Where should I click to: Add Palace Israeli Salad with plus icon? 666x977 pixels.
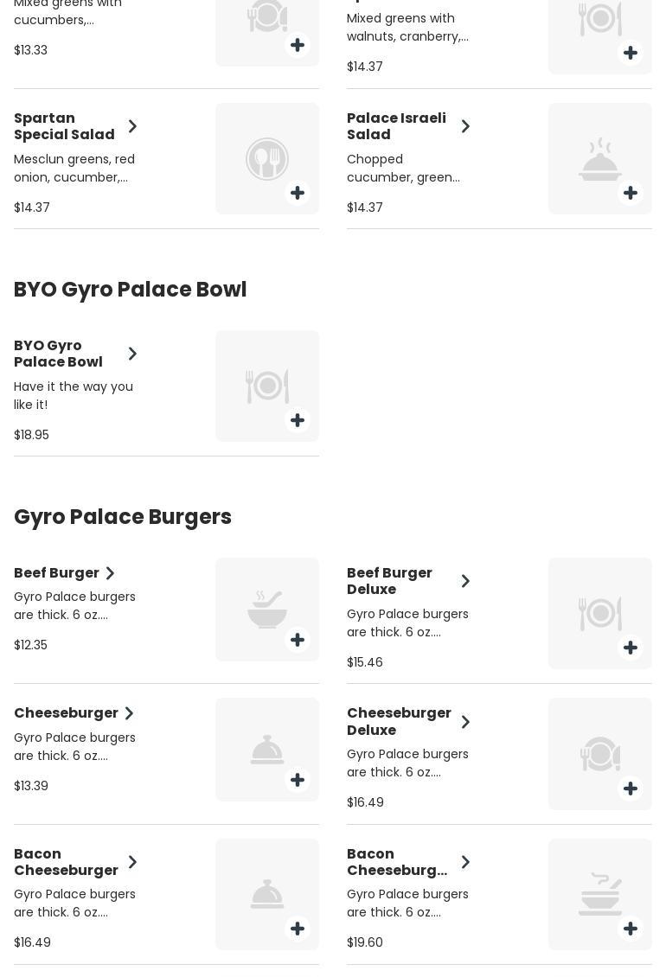[x=631, y=193]
